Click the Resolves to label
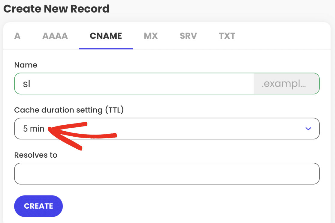This screenshot has height=223, width=335. coord(36,155)
